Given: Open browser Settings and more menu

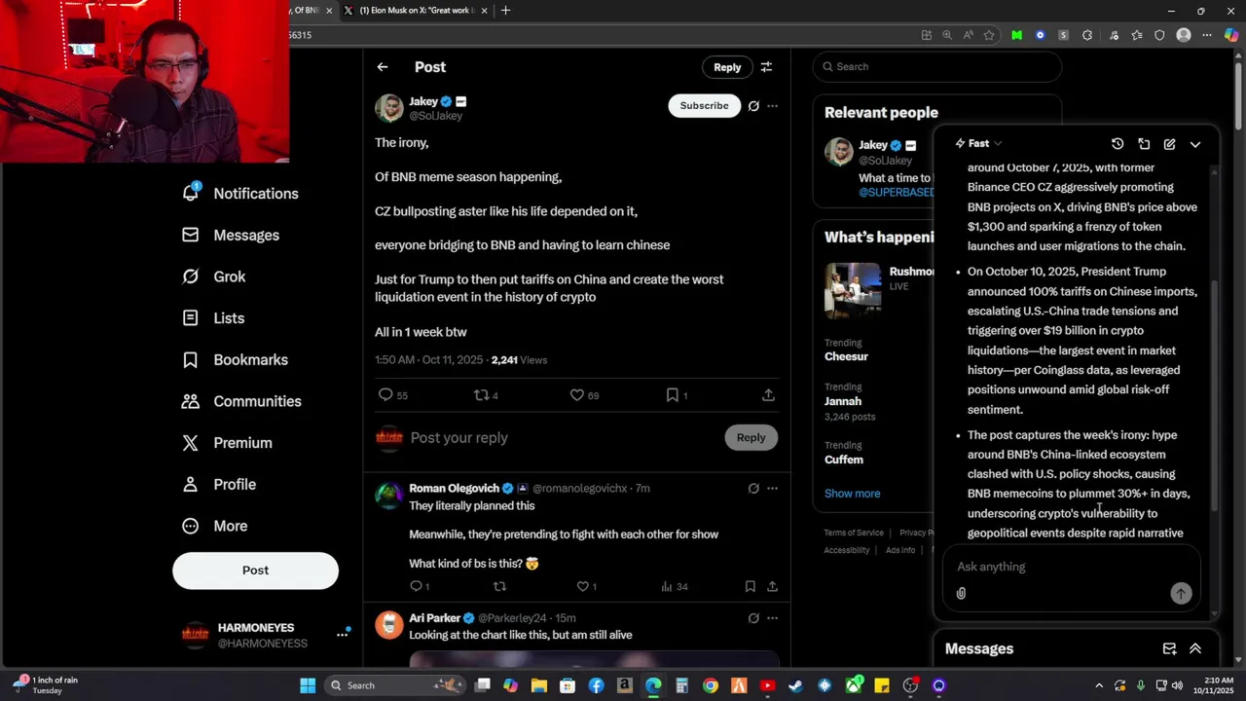Looking at the screenshot, I should click(x=1207, y=35).
